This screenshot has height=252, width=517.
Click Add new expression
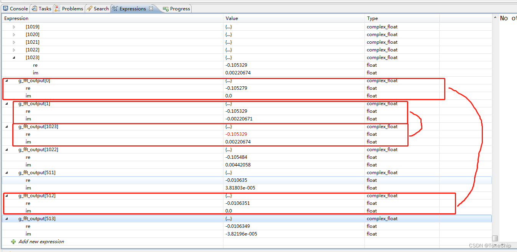(x=41, y=242)
